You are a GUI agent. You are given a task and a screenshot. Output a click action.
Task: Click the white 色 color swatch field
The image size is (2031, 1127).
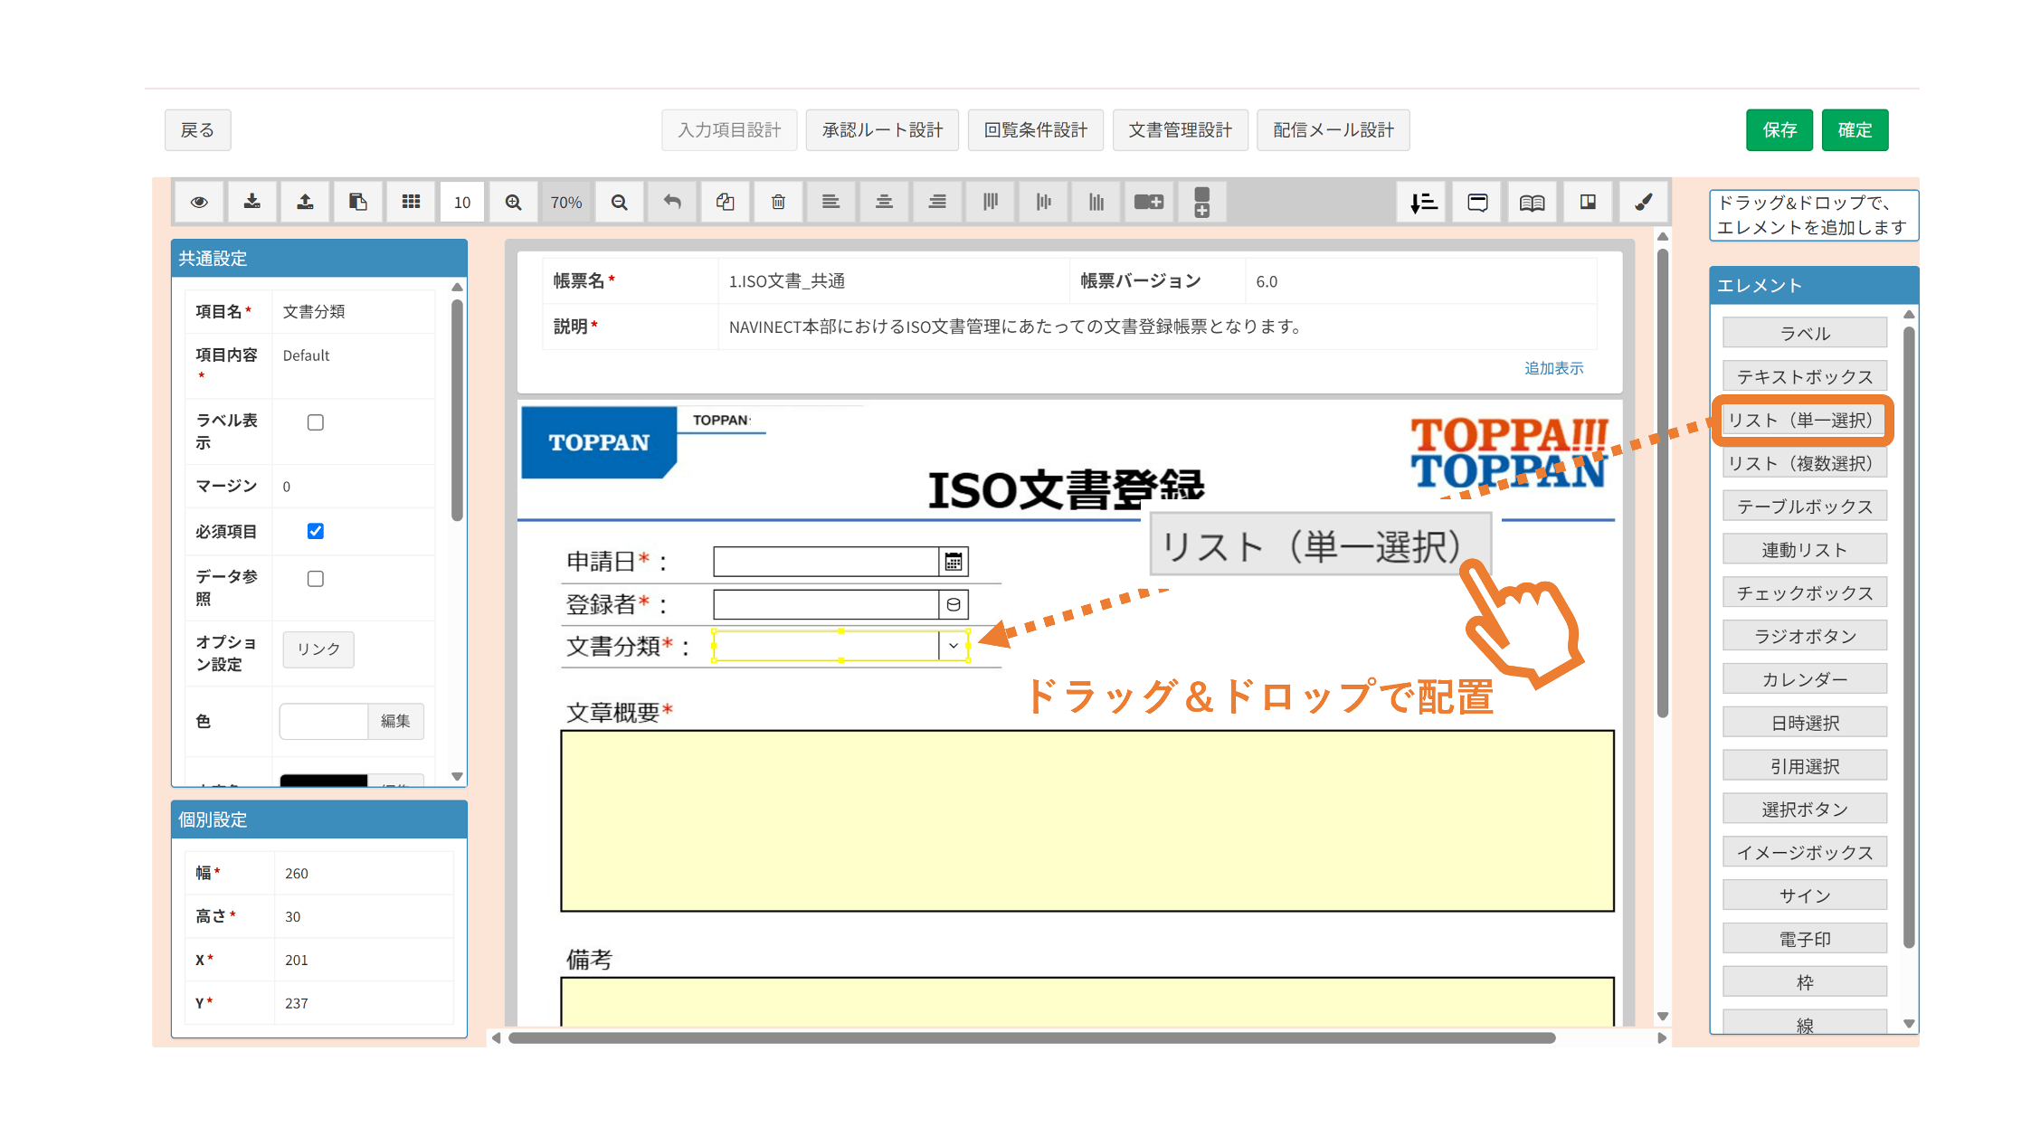point(324,721)
